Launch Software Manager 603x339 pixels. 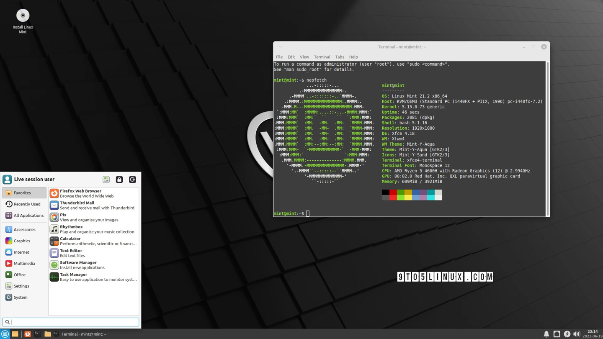[x=93, y=265]
